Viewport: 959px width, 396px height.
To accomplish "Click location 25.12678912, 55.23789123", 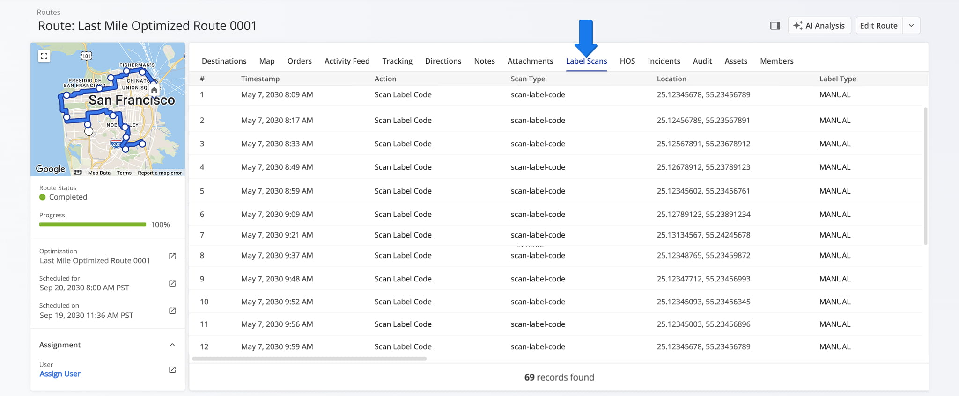I will (x=703, y=167).
